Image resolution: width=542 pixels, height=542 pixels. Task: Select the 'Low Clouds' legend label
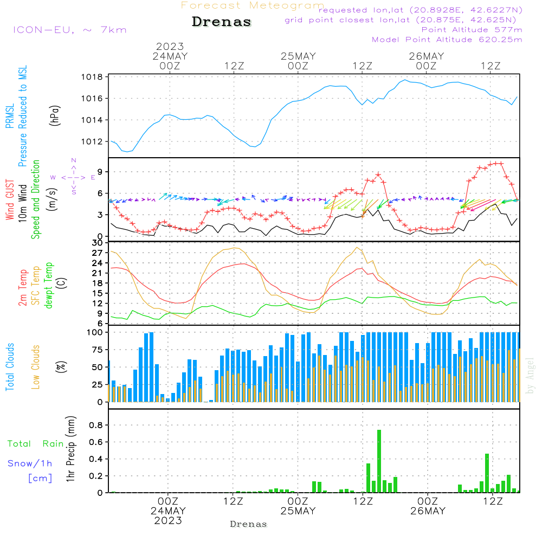pos(36,367)
